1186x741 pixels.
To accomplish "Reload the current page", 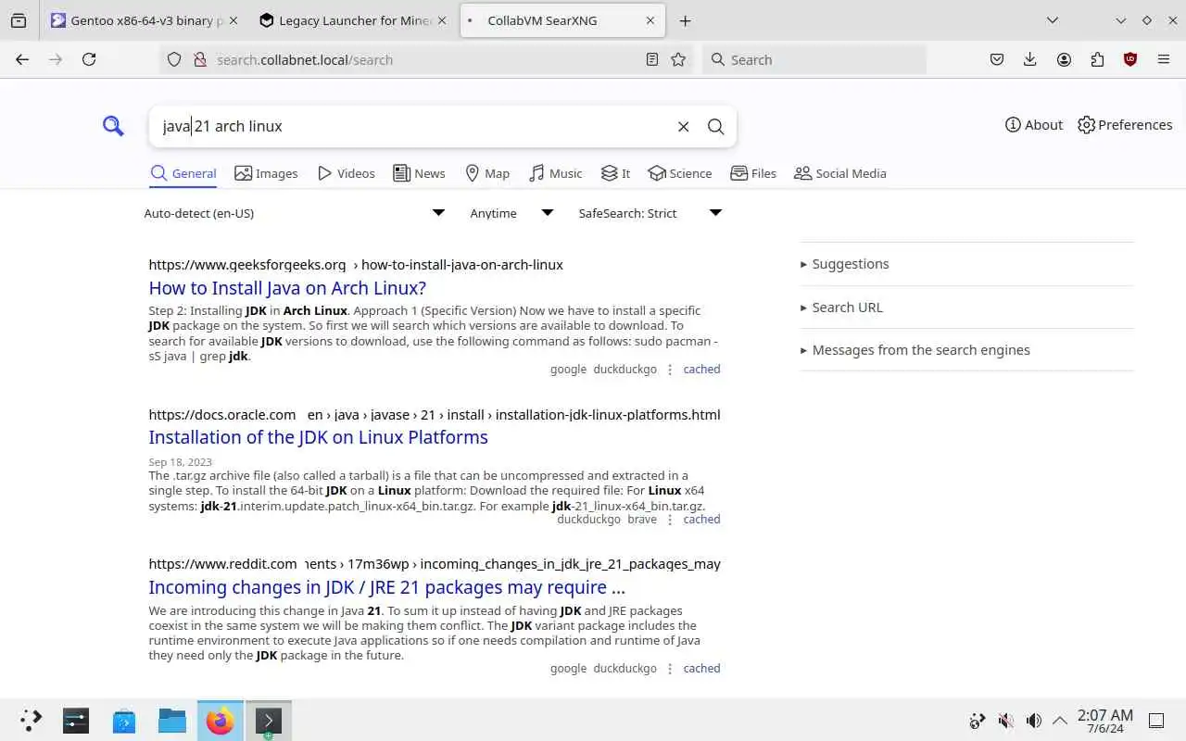I will coord(89,59).
